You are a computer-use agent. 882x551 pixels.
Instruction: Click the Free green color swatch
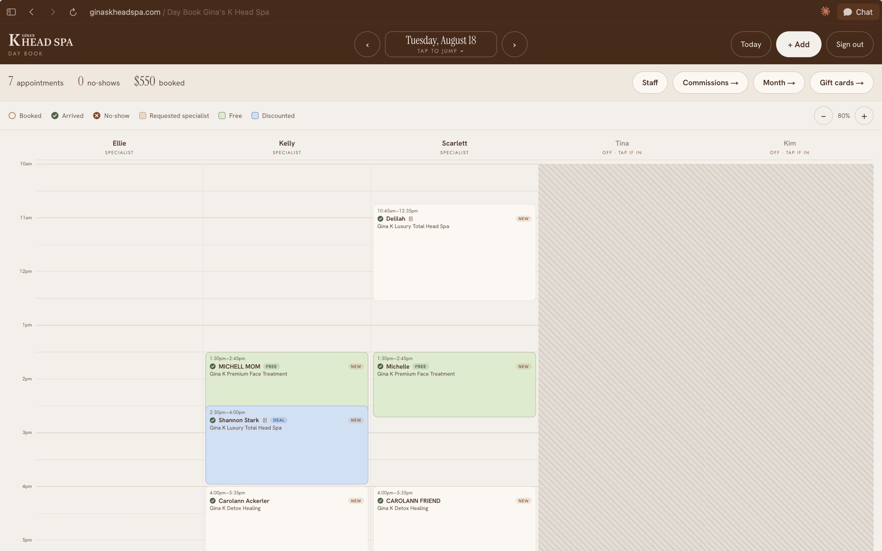(x=222, y=115)
